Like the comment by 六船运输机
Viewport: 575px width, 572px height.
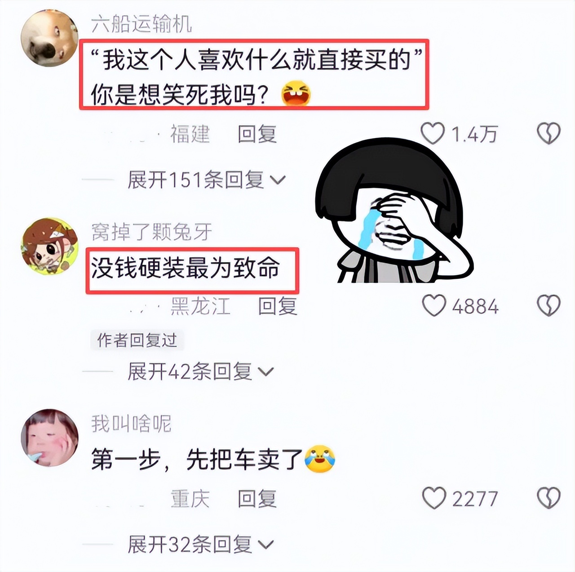click(x=433, y=134)
